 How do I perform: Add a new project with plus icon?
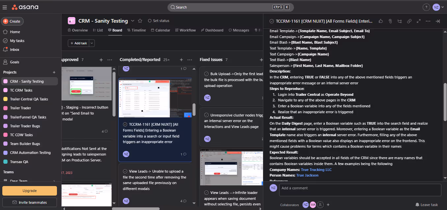click(54, 72)
